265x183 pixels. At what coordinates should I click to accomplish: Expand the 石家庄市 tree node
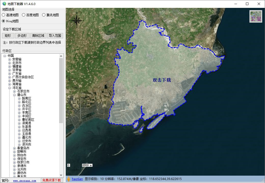14,91
